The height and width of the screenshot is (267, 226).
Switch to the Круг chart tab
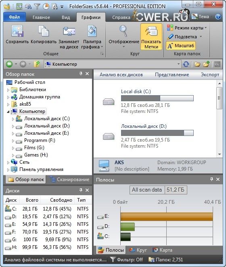138,250
